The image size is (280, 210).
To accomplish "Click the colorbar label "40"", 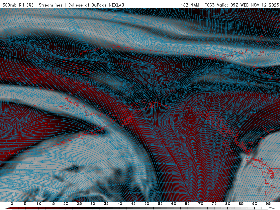I will tap(120, 204).
